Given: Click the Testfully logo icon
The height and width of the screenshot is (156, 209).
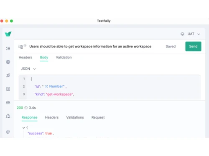Looking at the screenshot, I should 8,34.
